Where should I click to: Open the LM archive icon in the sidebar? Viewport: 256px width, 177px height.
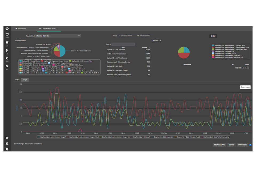(7, 42)
